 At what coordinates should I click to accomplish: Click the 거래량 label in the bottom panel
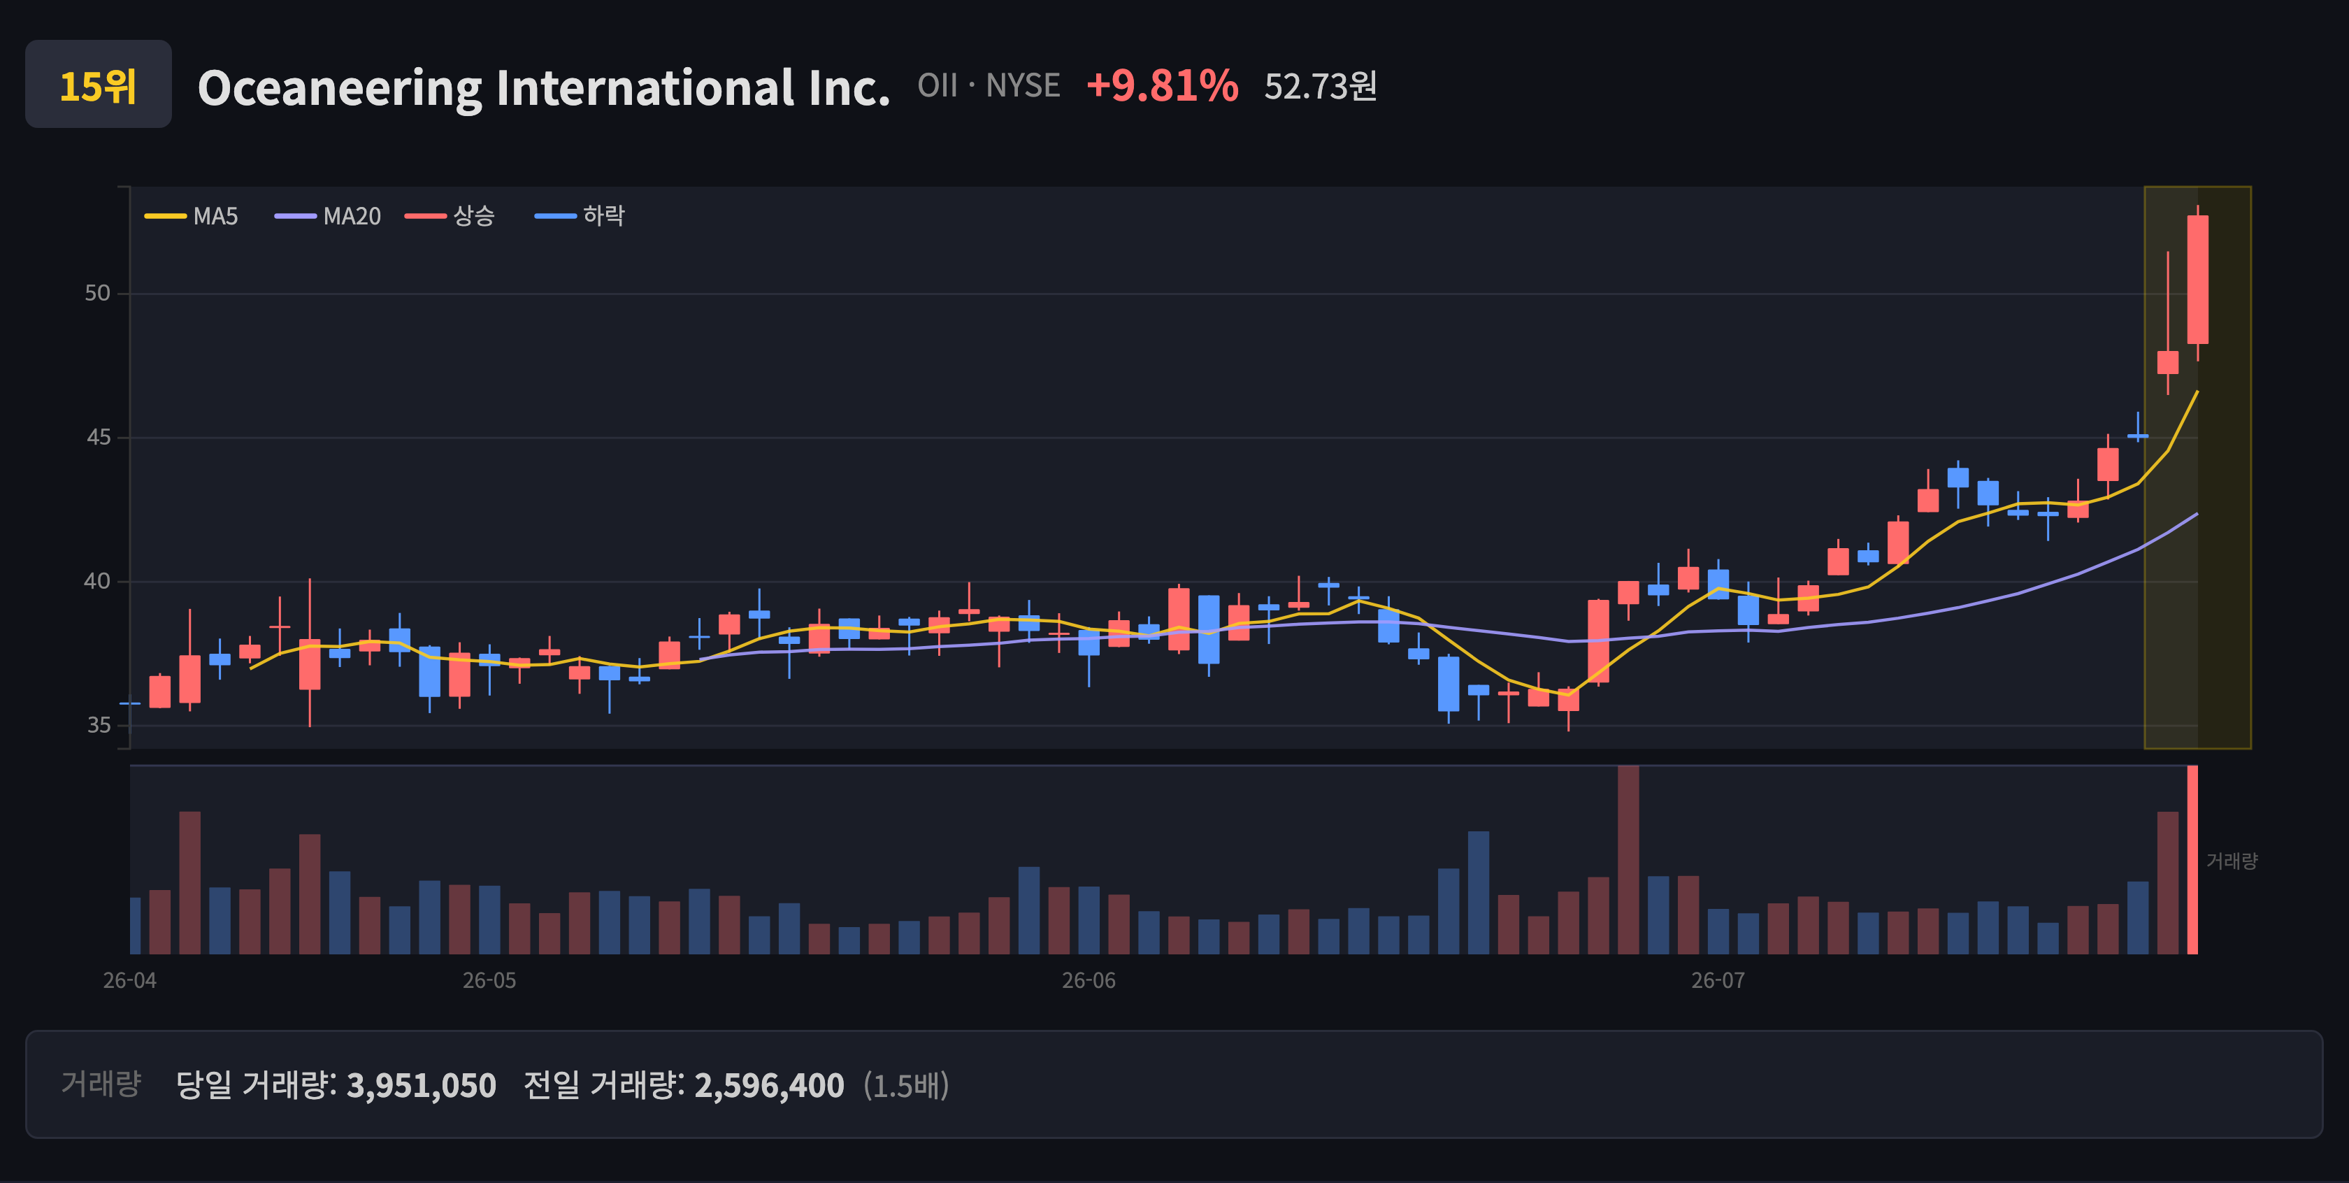point(101,1084)
